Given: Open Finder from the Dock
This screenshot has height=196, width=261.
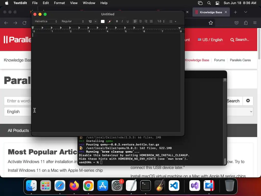Looking at the screenshot, I should coord(31,186).
